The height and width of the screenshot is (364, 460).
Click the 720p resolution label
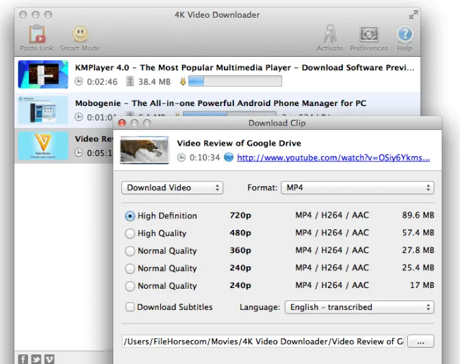click(x=240, y=216)
